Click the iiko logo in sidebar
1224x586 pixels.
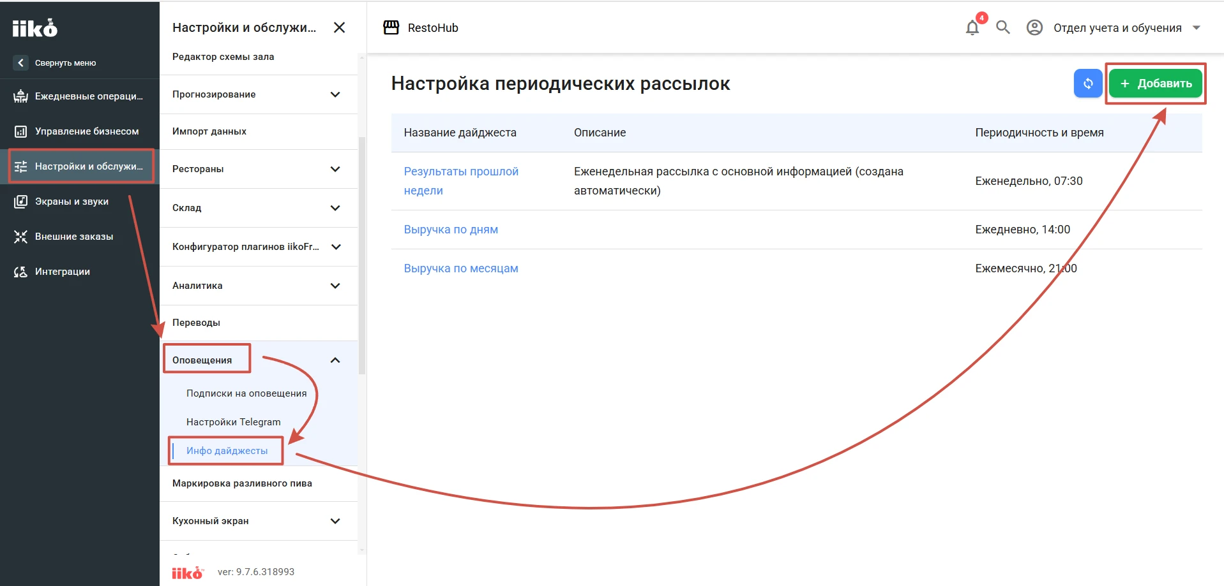35,28
